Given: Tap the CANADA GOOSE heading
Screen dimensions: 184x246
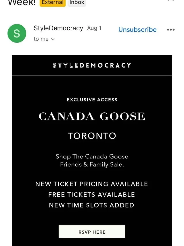Looking at the screenshot, I should [x=92, y=116].
